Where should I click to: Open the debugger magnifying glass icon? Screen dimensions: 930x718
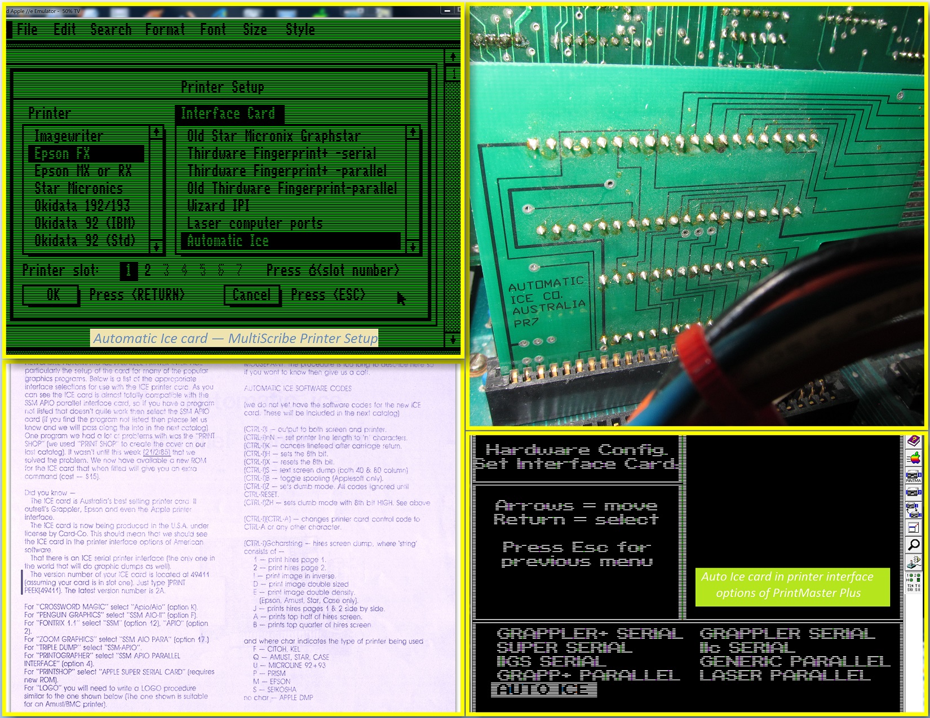pos(913,545)
